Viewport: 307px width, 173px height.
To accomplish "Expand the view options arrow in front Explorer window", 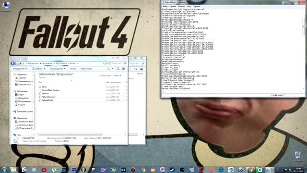I will tap(112, 69).
